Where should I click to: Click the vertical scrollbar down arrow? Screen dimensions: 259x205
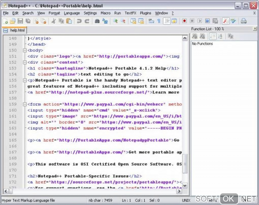[x=185, y=185]
